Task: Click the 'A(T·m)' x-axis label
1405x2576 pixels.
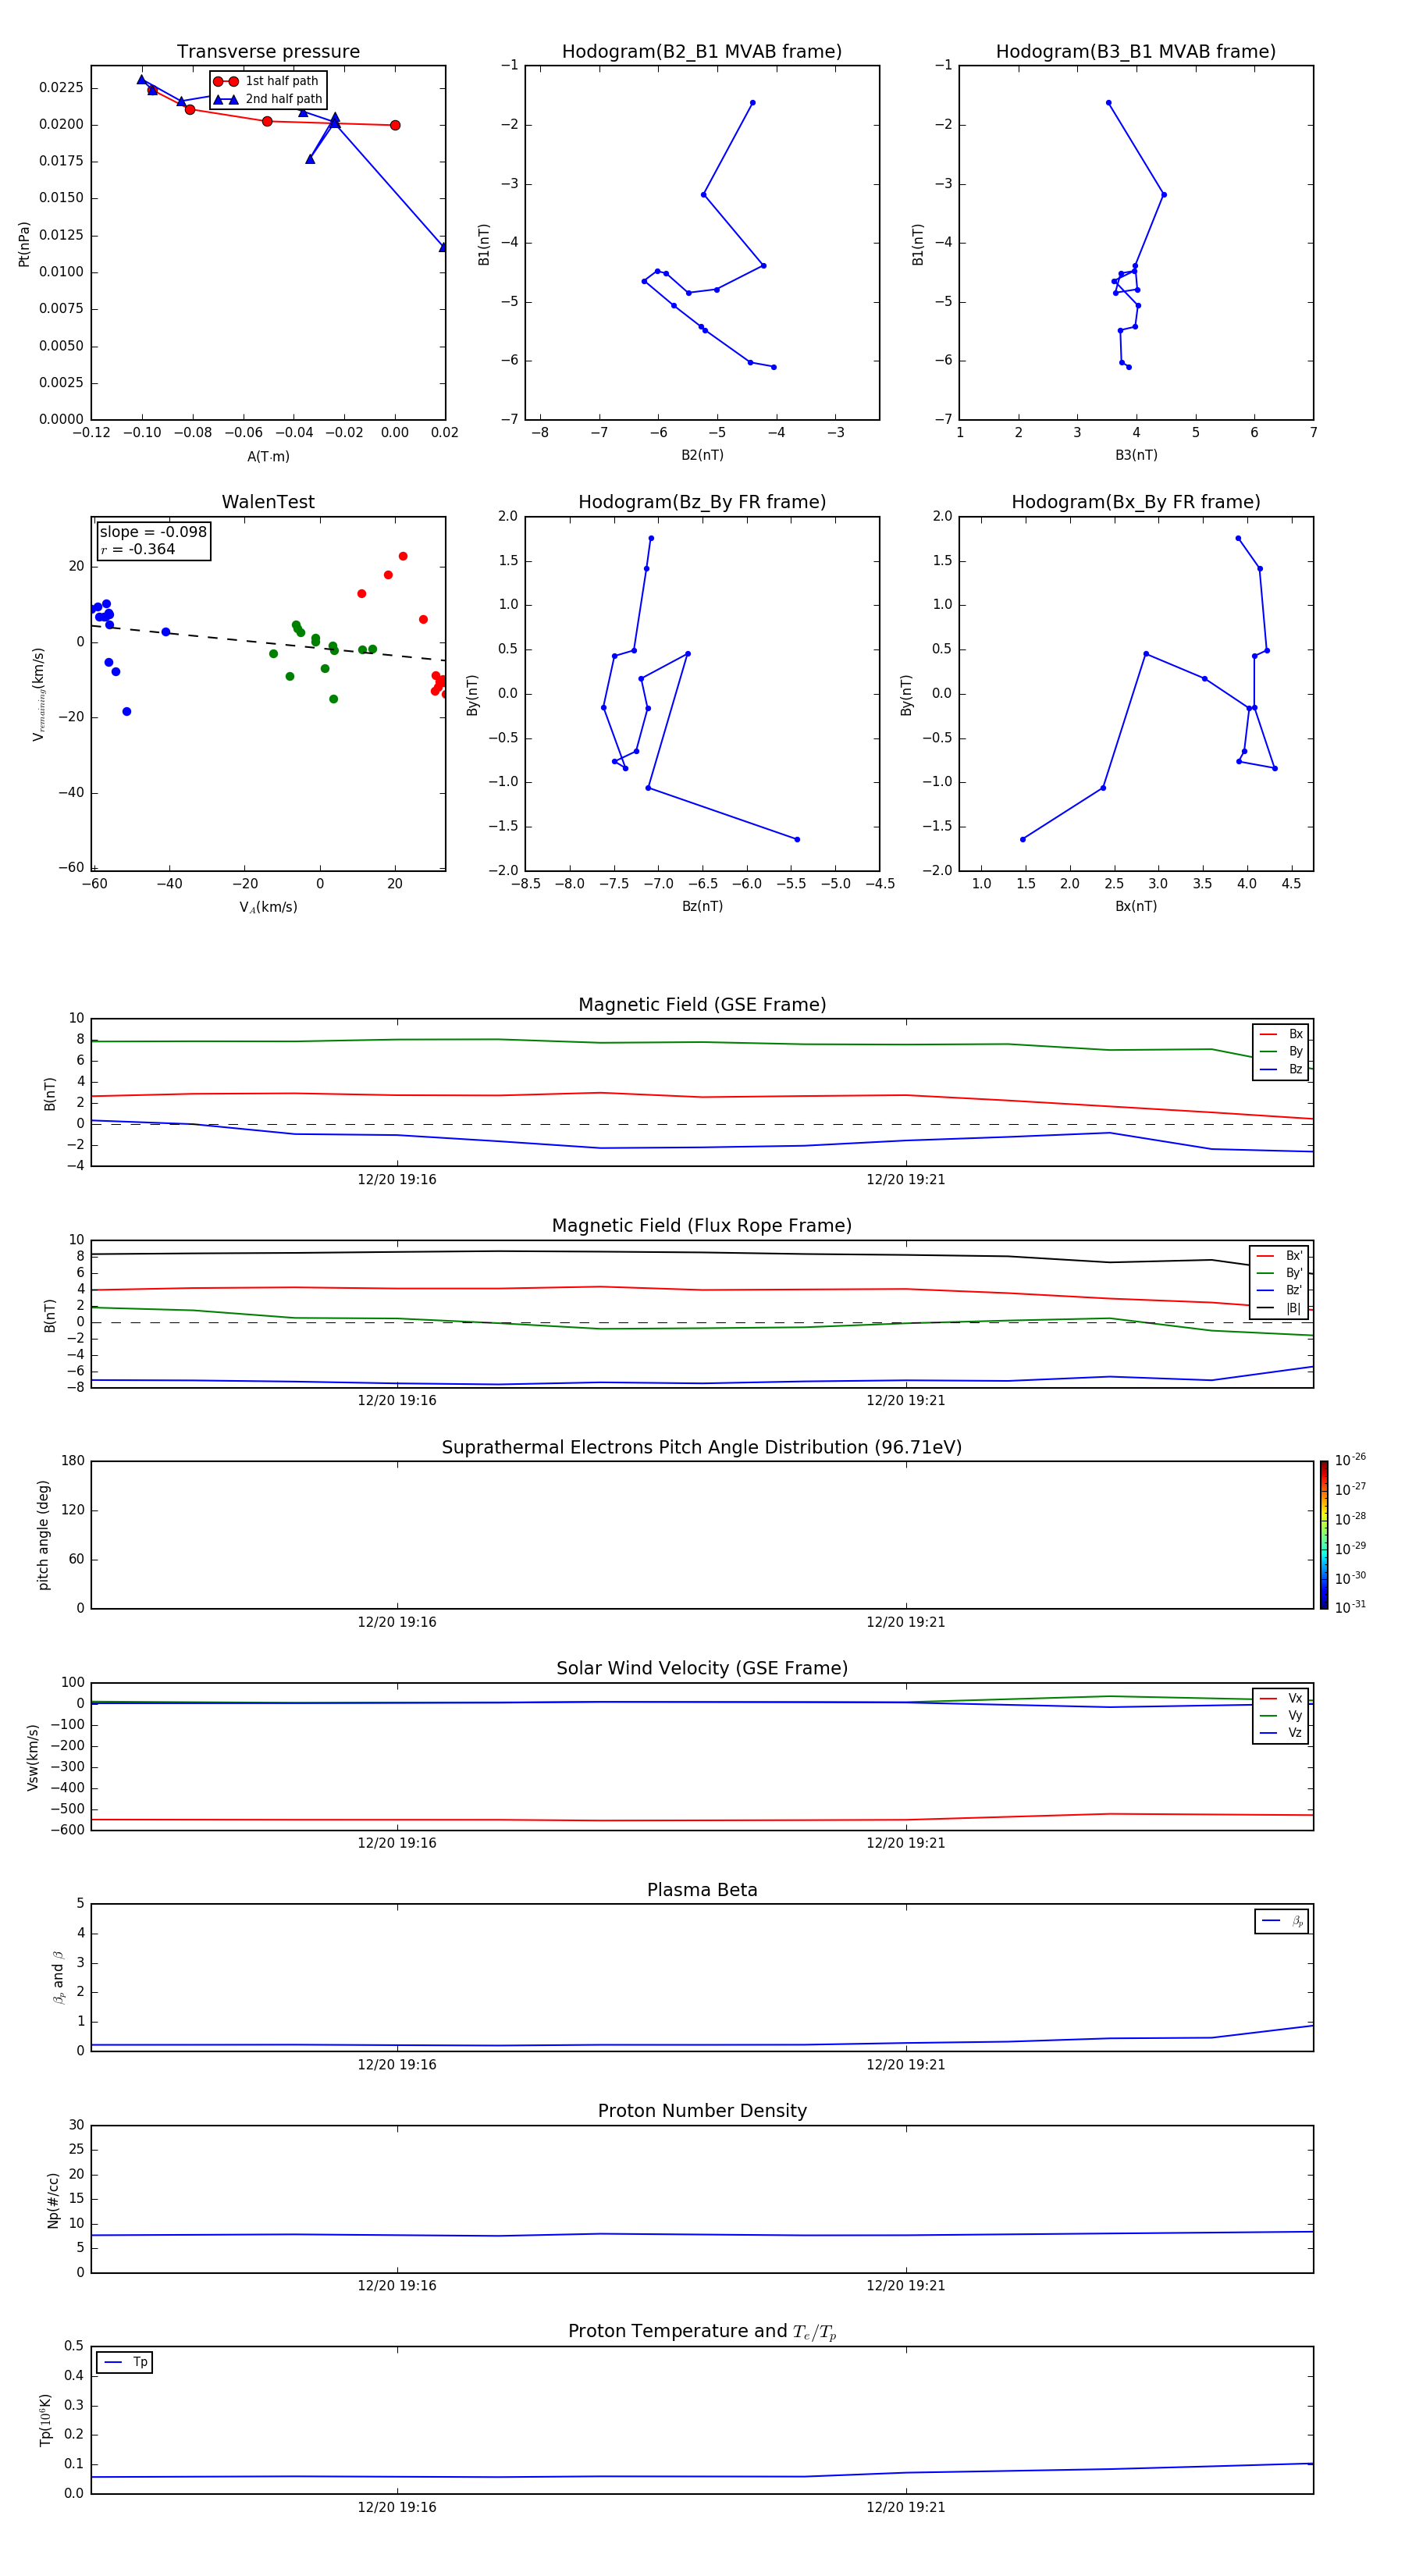Action: 268,457
